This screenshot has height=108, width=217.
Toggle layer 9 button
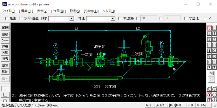[x=214, y=34]
